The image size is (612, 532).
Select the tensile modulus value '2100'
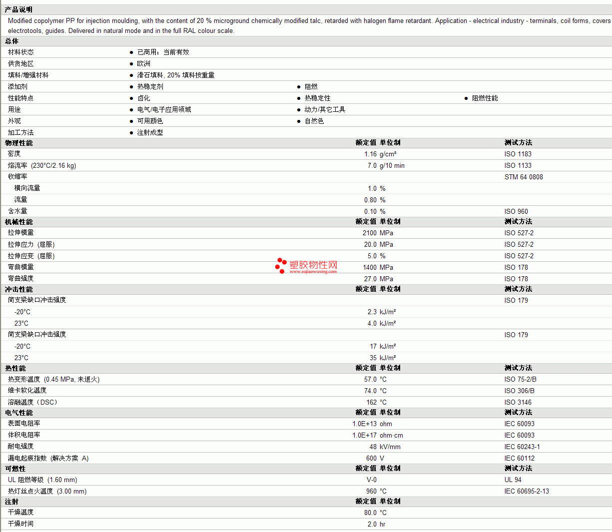click(x=370, y=233)
